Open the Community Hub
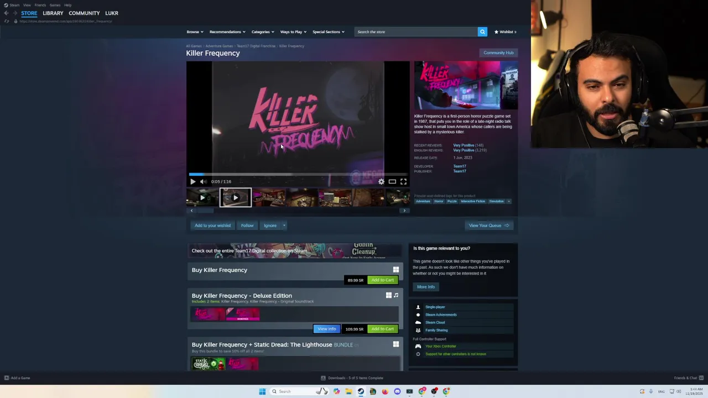This screenshot has height=398, width=708. [x=498, y=53]
